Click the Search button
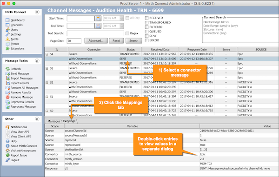The image size is (279, 177). click(134, 41)
